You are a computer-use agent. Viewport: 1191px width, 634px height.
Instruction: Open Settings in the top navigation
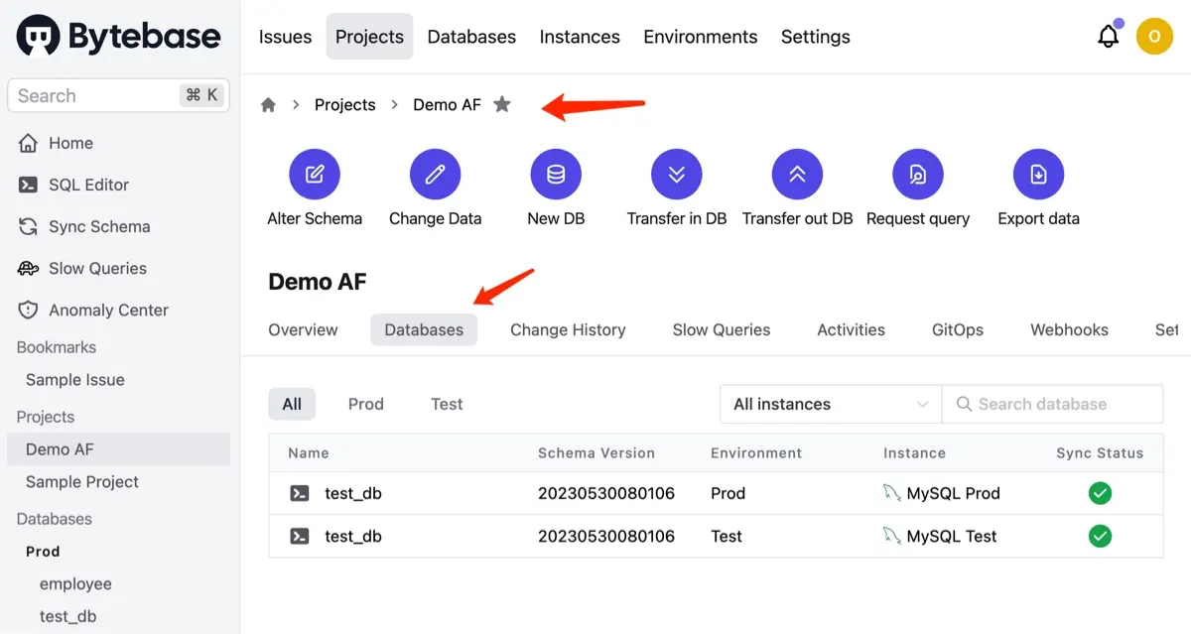815,37
